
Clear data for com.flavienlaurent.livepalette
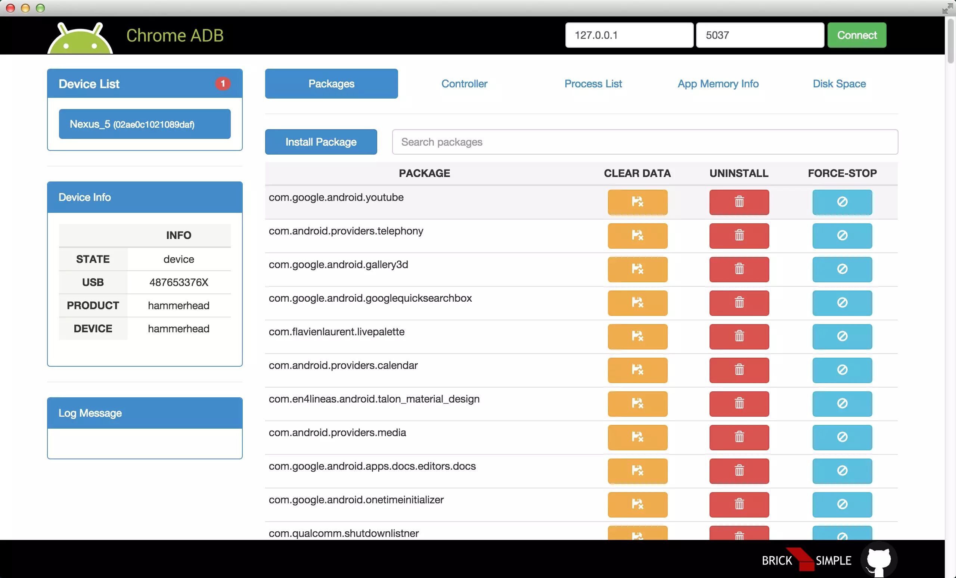click(637, 336)
